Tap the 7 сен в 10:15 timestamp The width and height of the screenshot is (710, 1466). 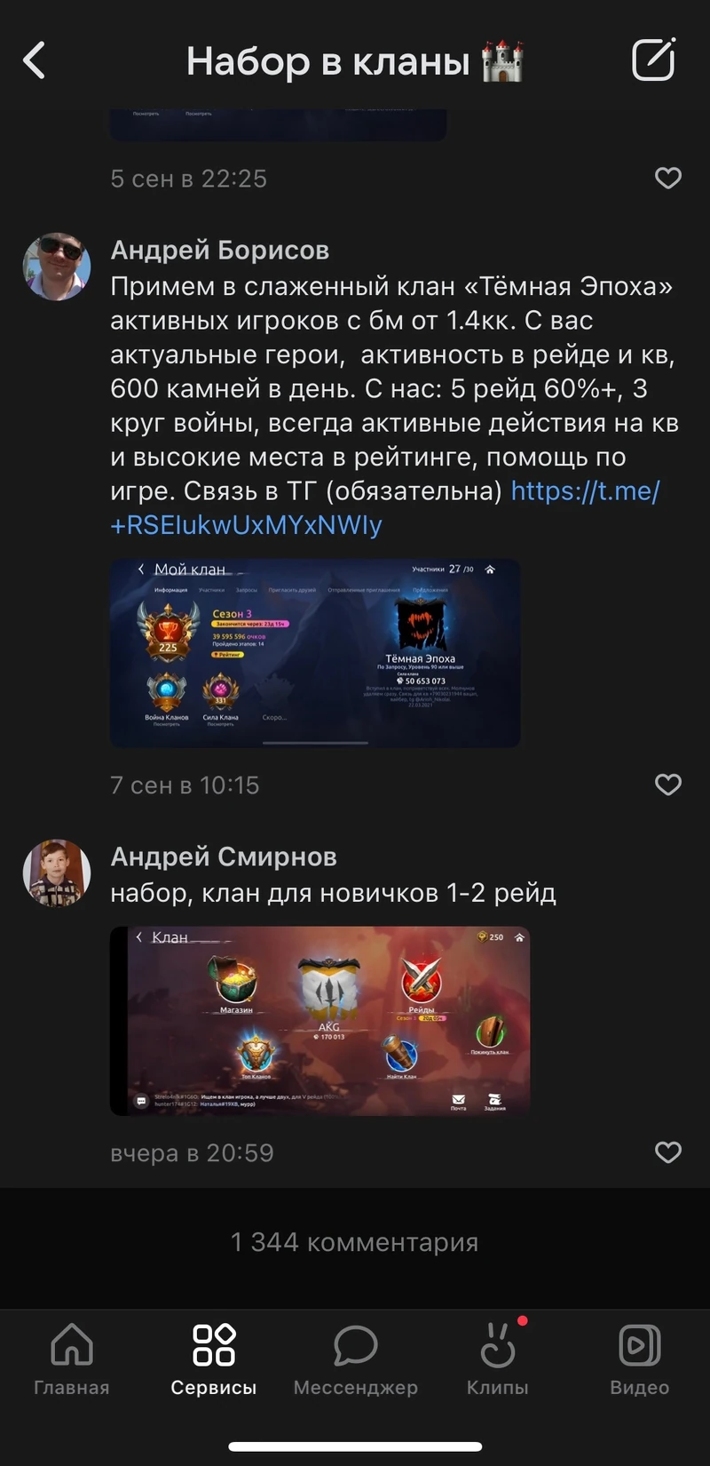coord(185,785)
